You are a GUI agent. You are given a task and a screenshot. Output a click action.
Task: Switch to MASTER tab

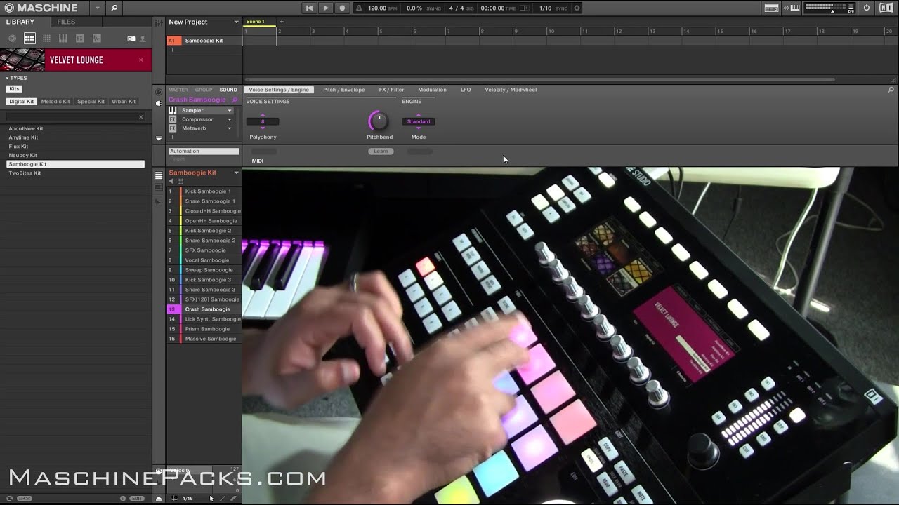[178, 90]
